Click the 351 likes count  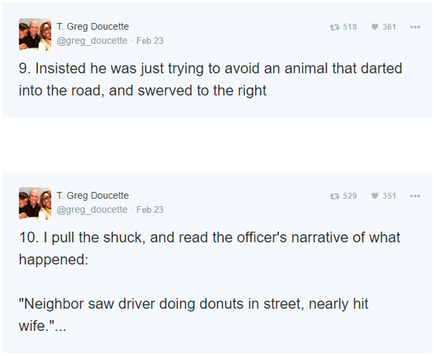[x=389, y=196]
